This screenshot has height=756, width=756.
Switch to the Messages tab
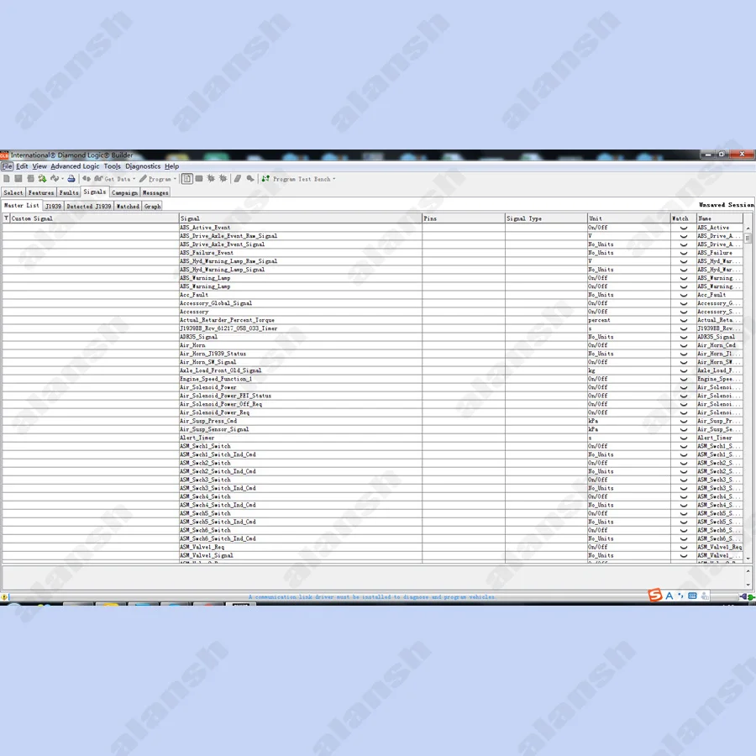(x=155, y=192)
